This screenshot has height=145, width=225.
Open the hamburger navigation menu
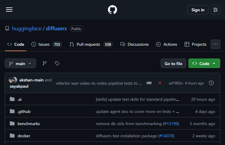(9, 10)
